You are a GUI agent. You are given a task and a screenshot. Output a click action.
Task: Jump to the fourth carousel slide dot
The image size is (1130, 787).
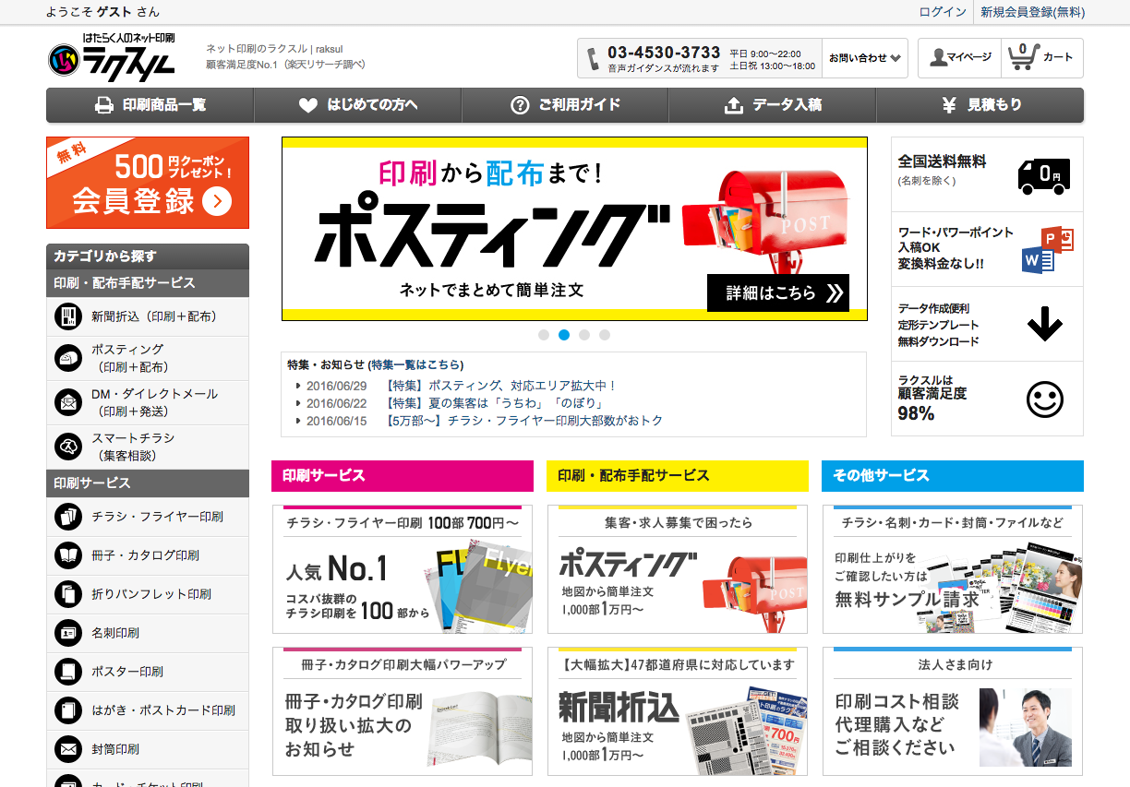(605, 335)
